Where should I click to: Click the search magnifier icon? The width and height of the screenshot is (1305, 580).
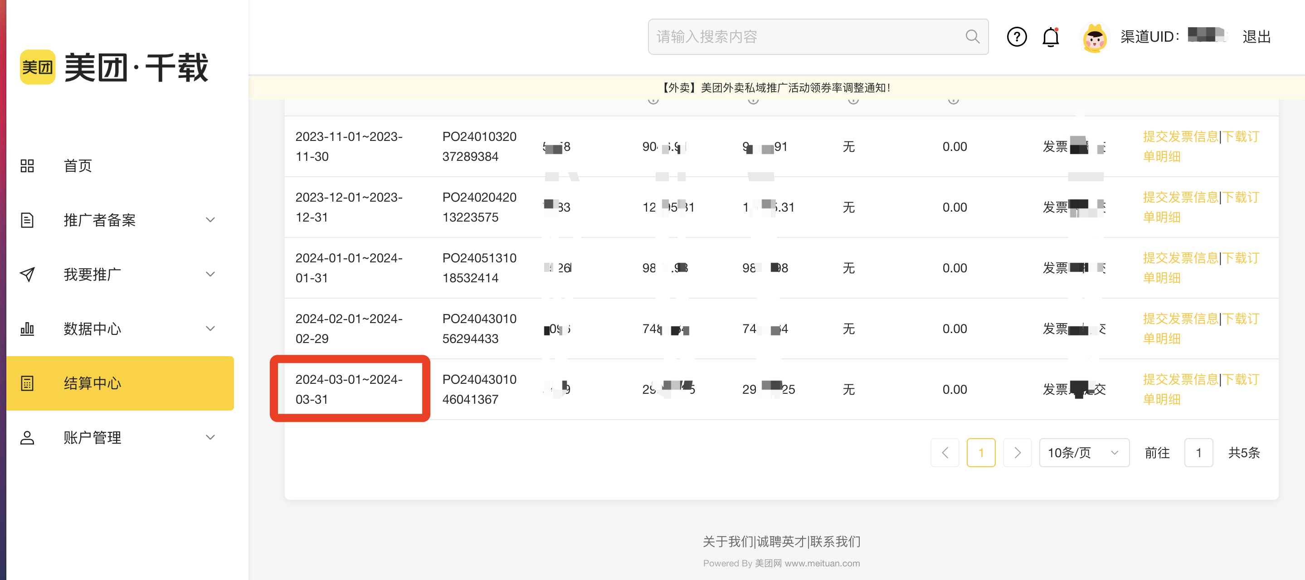pyautogui.click(x=972, y=36)
